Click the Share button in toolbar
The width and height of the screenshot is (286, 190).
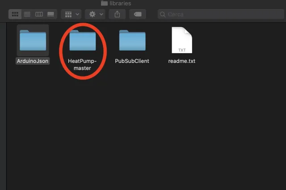[117, 14]
